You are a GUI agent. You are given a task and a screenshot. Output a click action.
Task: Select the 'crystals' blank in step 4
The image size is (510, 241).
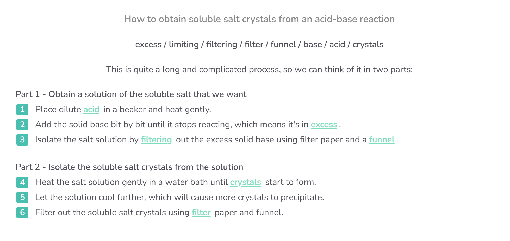(x=245, y=182)
